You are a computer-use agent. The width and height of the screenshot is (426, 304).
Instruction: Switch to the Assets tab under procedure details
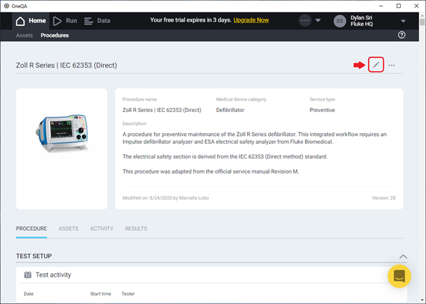coord(68,228)
